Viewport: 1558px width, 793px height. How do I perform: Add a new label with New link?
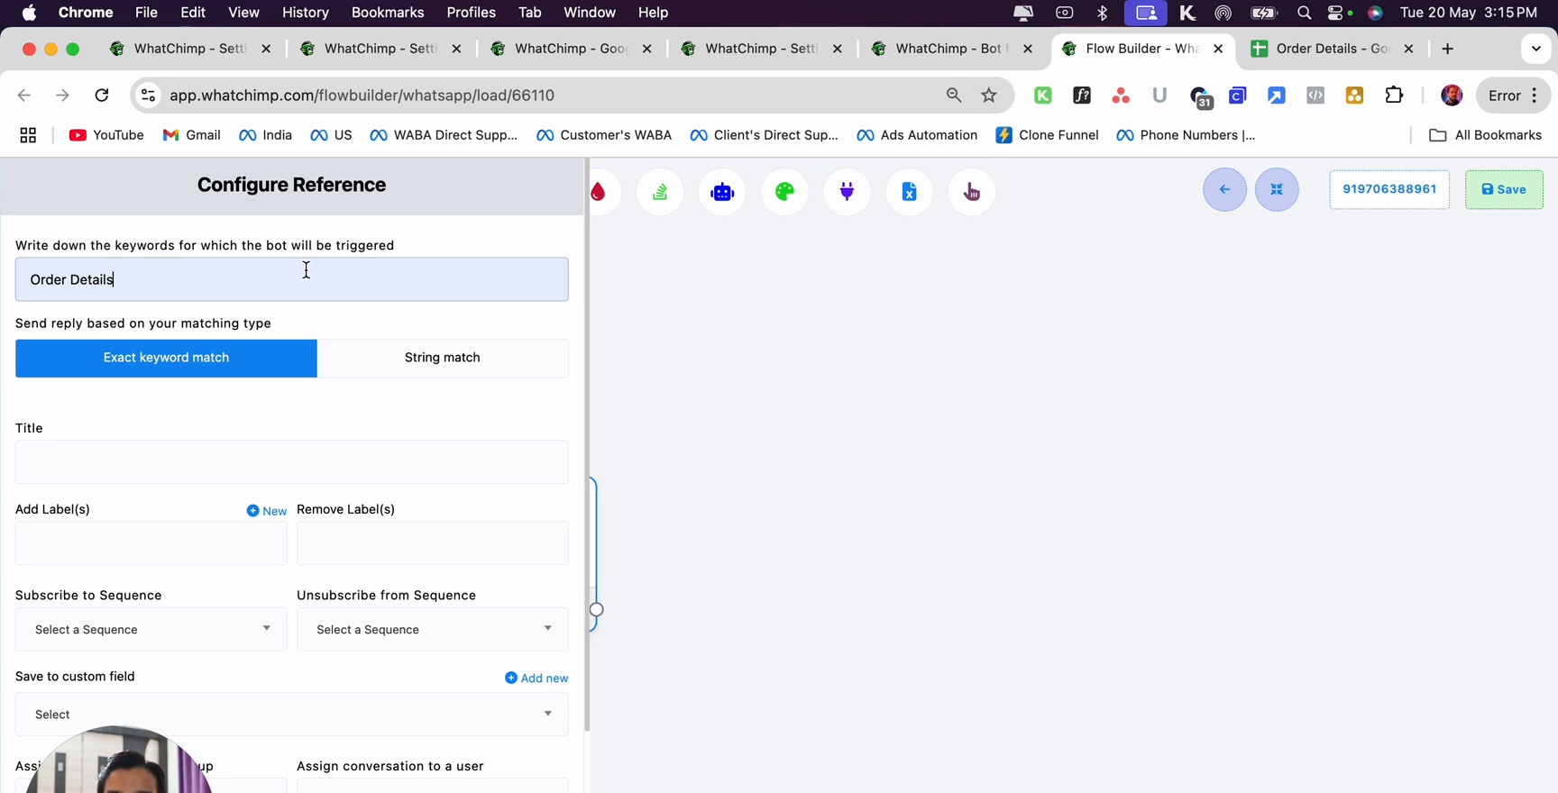[x=267, y=511]
